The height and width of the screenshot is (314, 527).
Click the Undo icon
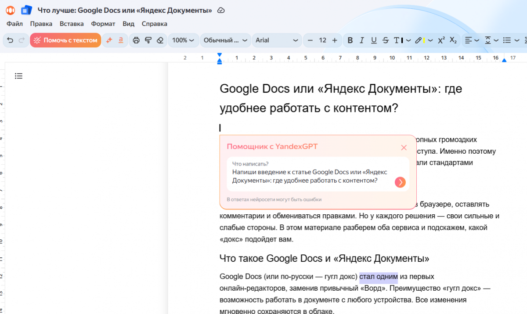10,40
